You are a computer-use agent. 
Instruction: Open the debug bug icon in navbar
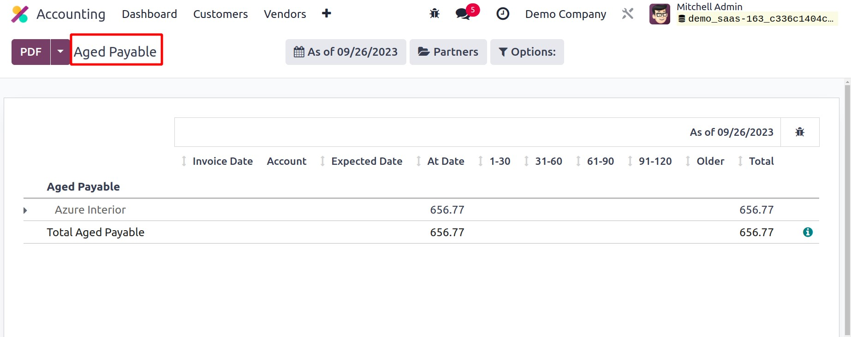(x=434, y=14)
